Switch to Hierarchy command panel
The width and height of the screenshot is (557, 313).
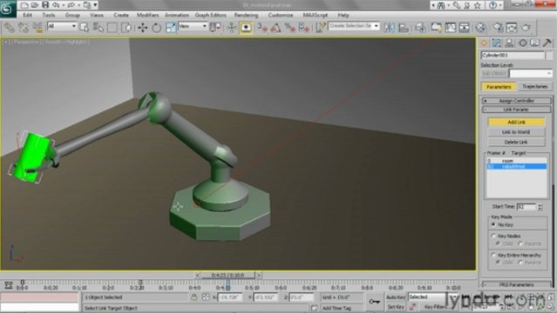(x=509, y=43)
